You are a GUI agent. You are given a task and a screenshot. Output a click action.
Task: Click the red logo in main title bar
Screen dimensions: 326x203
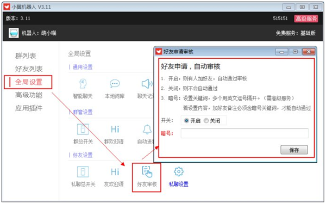point(7,7)
